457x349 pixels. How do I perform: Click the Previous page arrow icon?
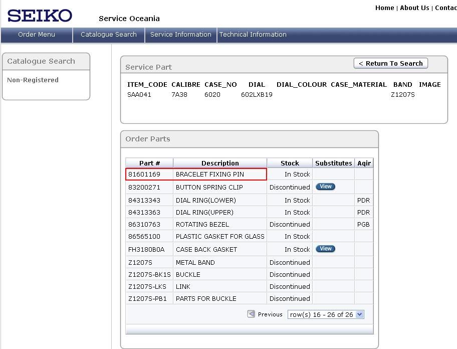click(251, 314)
